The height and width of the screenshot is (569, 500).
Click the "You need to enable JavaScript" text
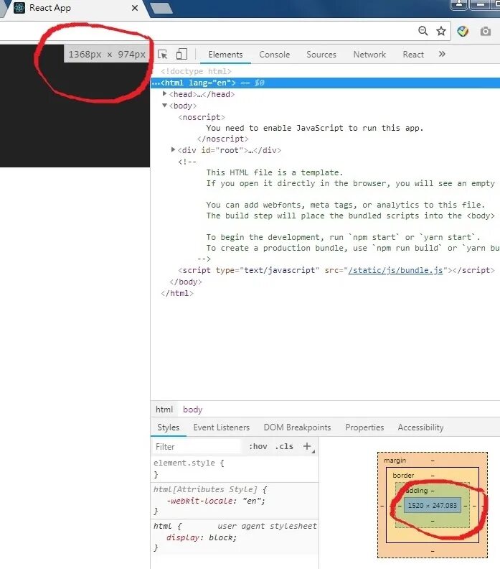point(314,128)
